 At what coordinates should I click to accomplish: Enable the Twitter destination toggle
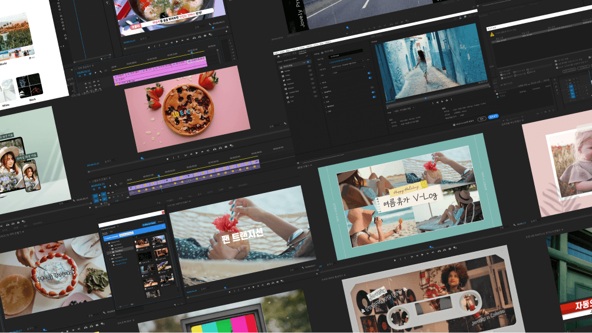(311, 75)
